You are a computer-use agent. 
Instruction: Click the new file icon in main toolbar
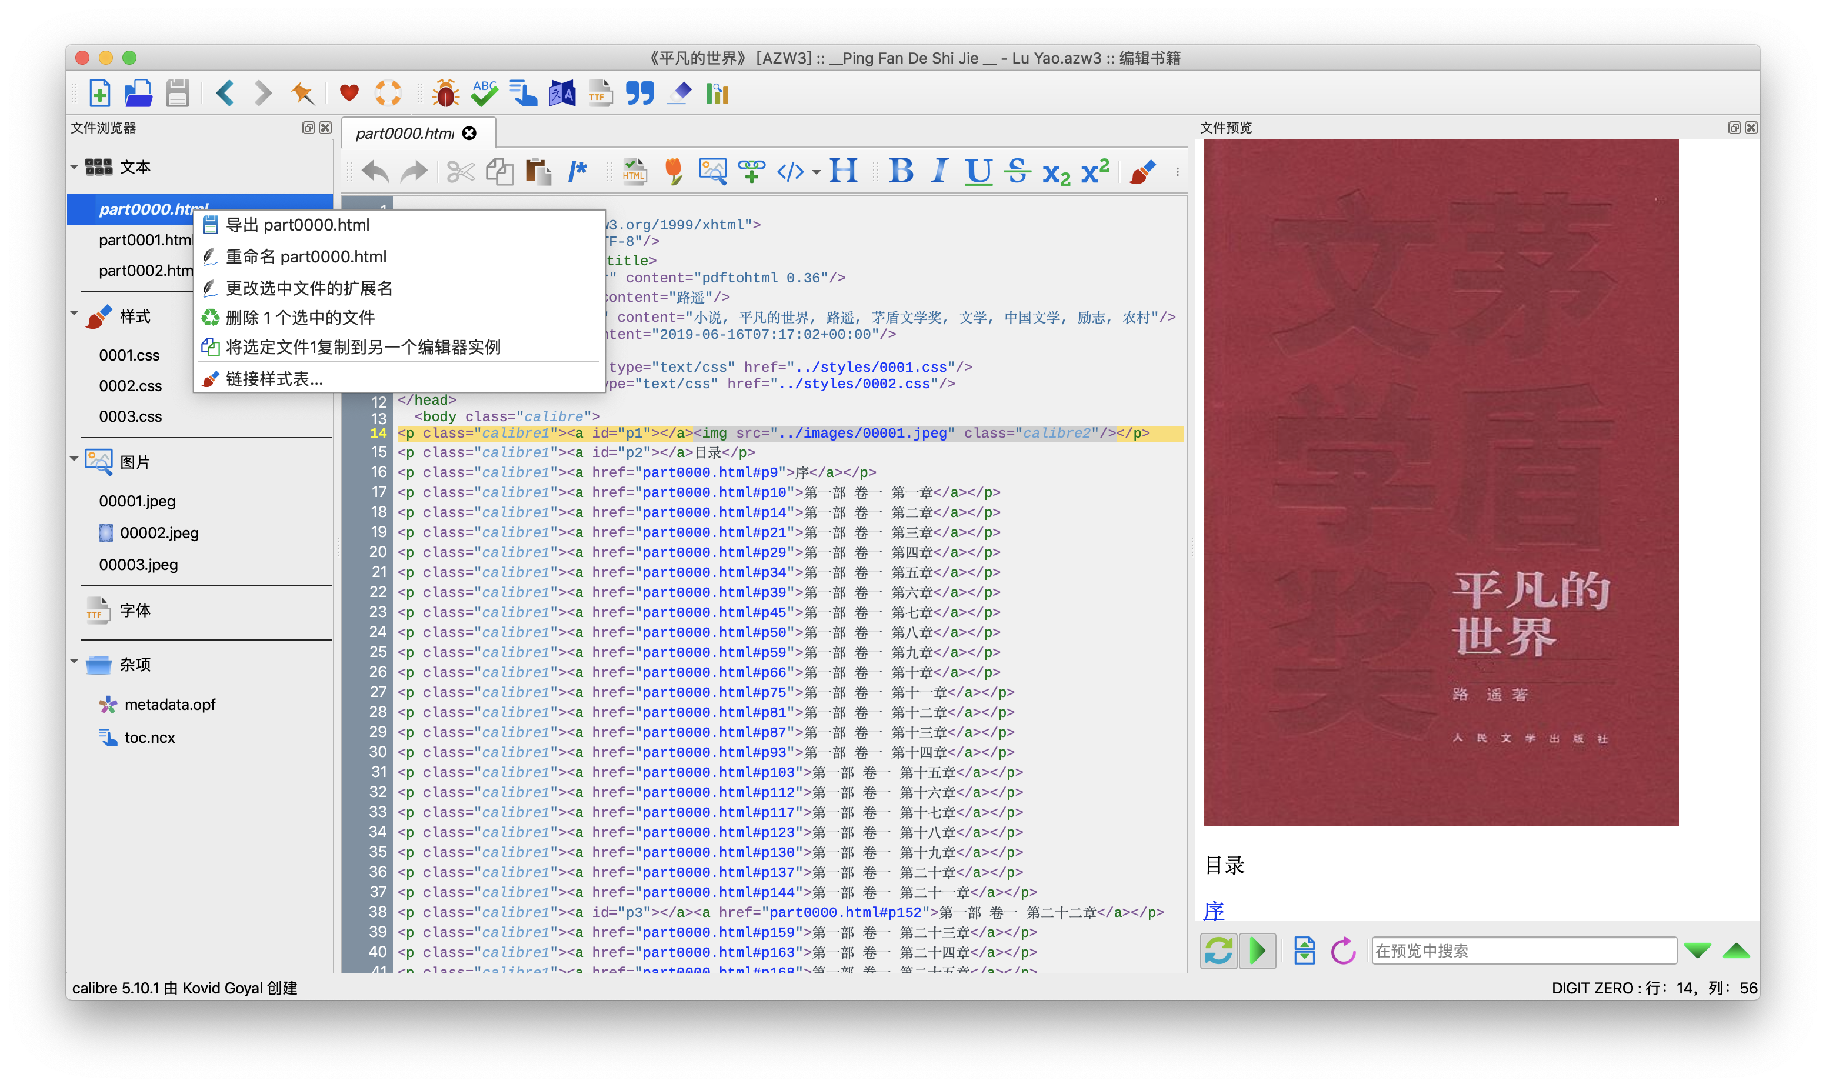[99, 93]
